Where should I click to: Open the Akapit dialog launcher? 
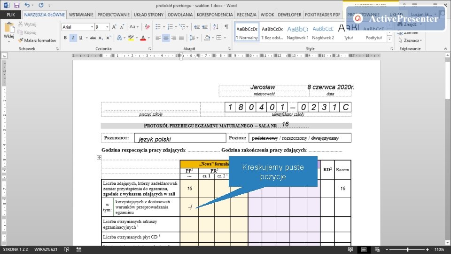pyautogui.click(x=229, y=49)
